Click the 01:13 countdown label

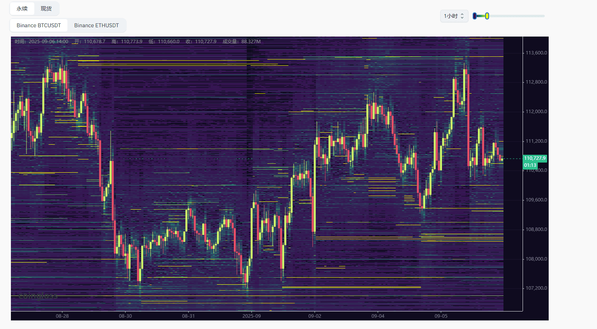[x=530, y=165]
